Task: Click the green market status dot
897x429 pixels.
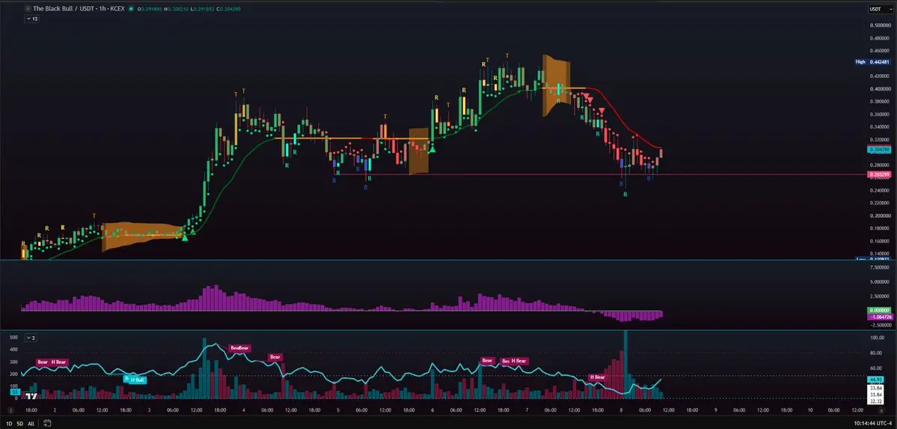Action: 131,9
